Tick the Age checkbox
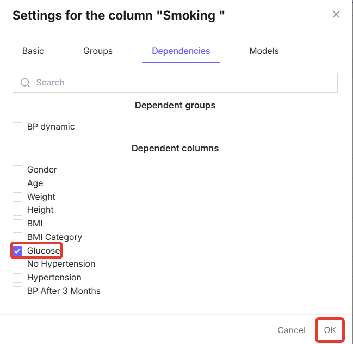 pyautogui.click(x=17, y=183)
